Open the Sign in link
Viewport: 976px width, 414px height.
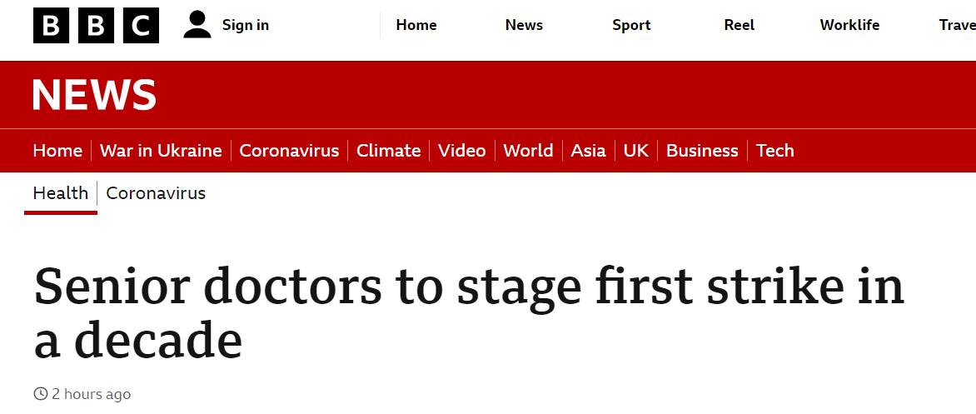click(x=245, y=25)
